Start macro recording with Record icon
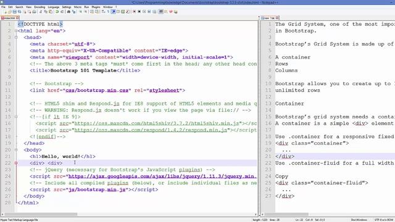 pos(135,12)
